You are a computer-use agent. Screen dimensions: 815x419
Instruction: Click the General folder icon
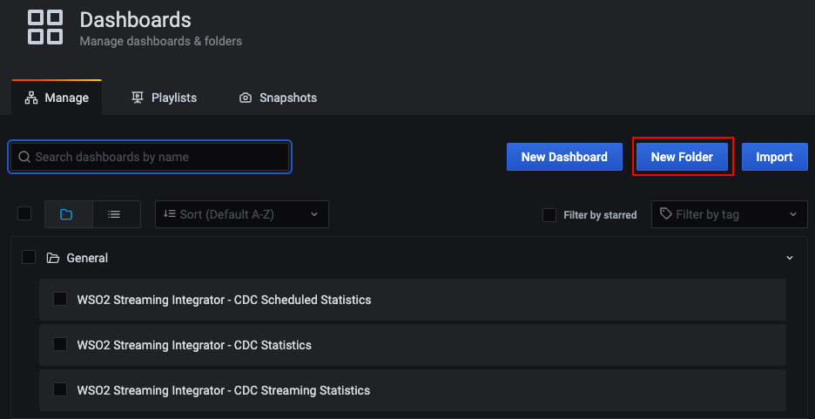(52, 258)
